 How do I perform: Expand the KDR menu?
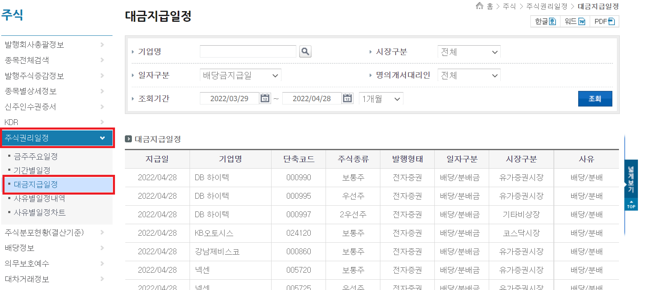tap(56, 122)
